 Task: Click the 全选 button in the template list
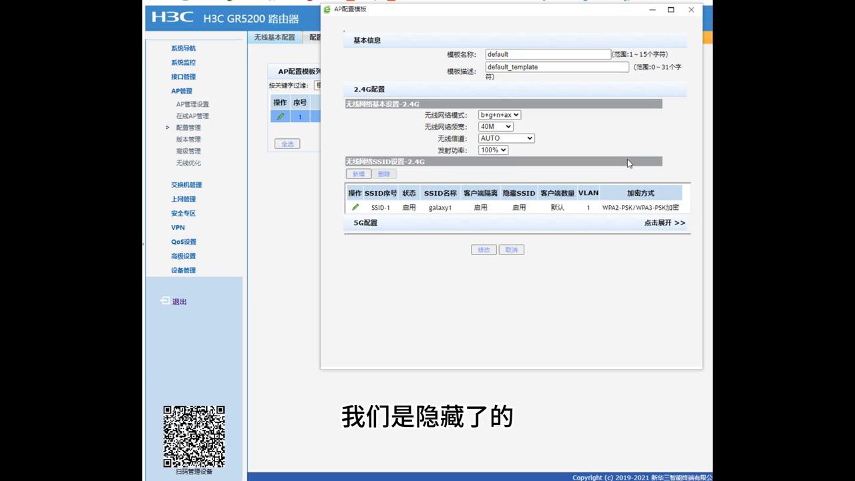(287, 143)
